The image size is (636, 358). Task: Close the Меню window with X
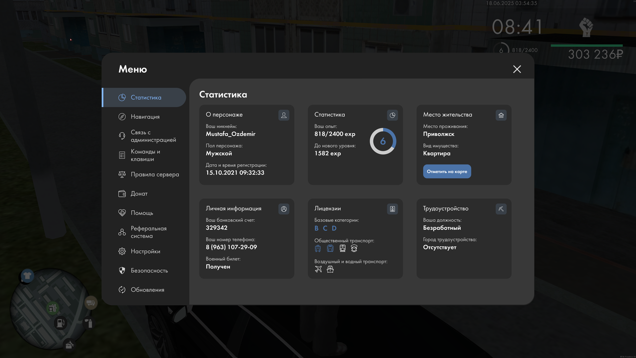pyautogui.click(x=517, y=69)
